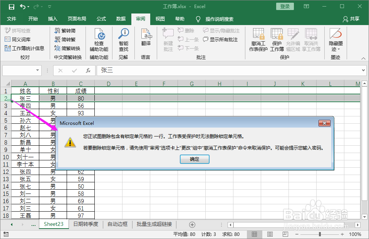Click 智能查找 smart lookup icon
Image resolution: width=369 pixels, height=239 pixels.
click(124, 40)
